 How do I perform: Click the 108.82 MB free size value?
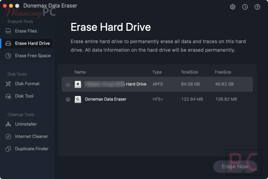[226, 99]
